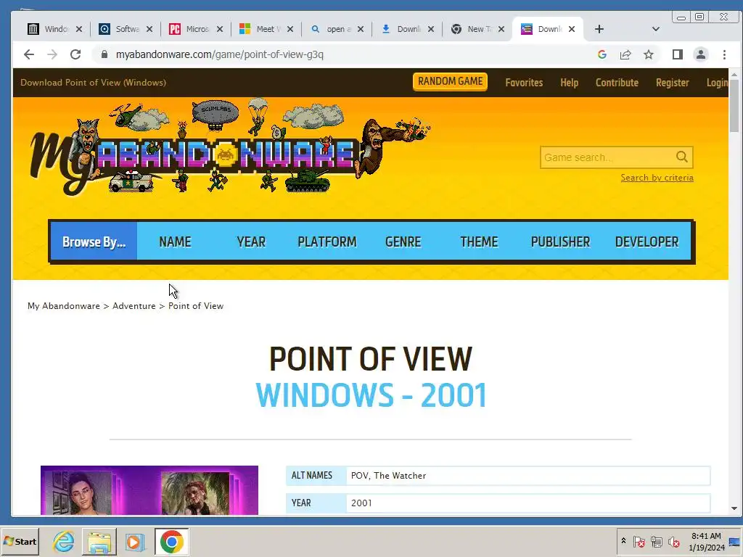Bookmark this page with the star icon
The image size is (743, 557).
tap(649, 54)
